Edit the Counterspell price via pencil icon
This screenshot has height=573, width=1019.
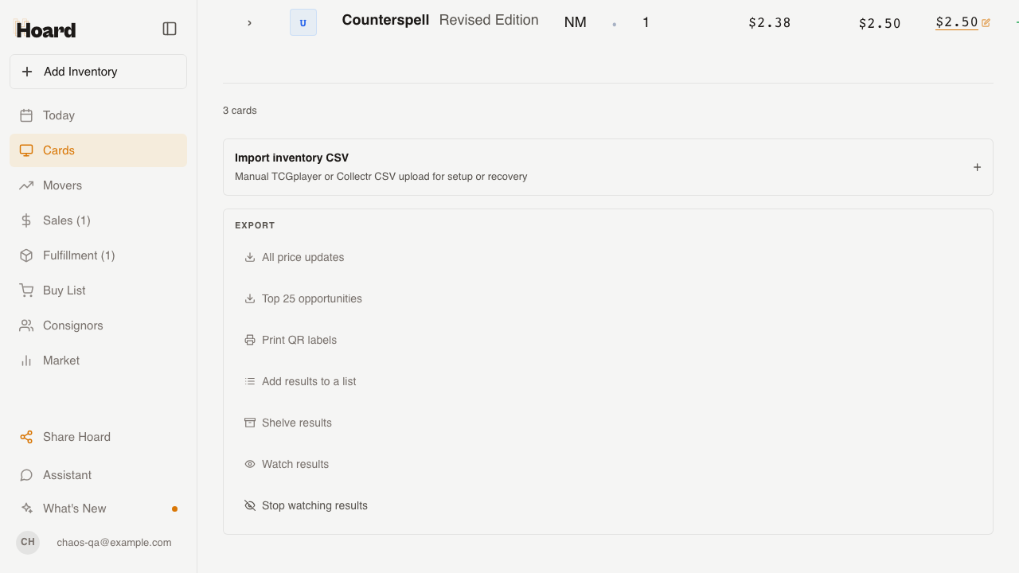986,23
